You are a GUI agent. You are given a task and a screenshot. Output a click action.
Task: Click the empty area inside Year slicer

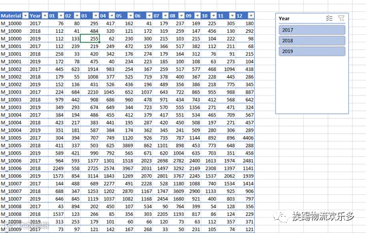[312, 85]
